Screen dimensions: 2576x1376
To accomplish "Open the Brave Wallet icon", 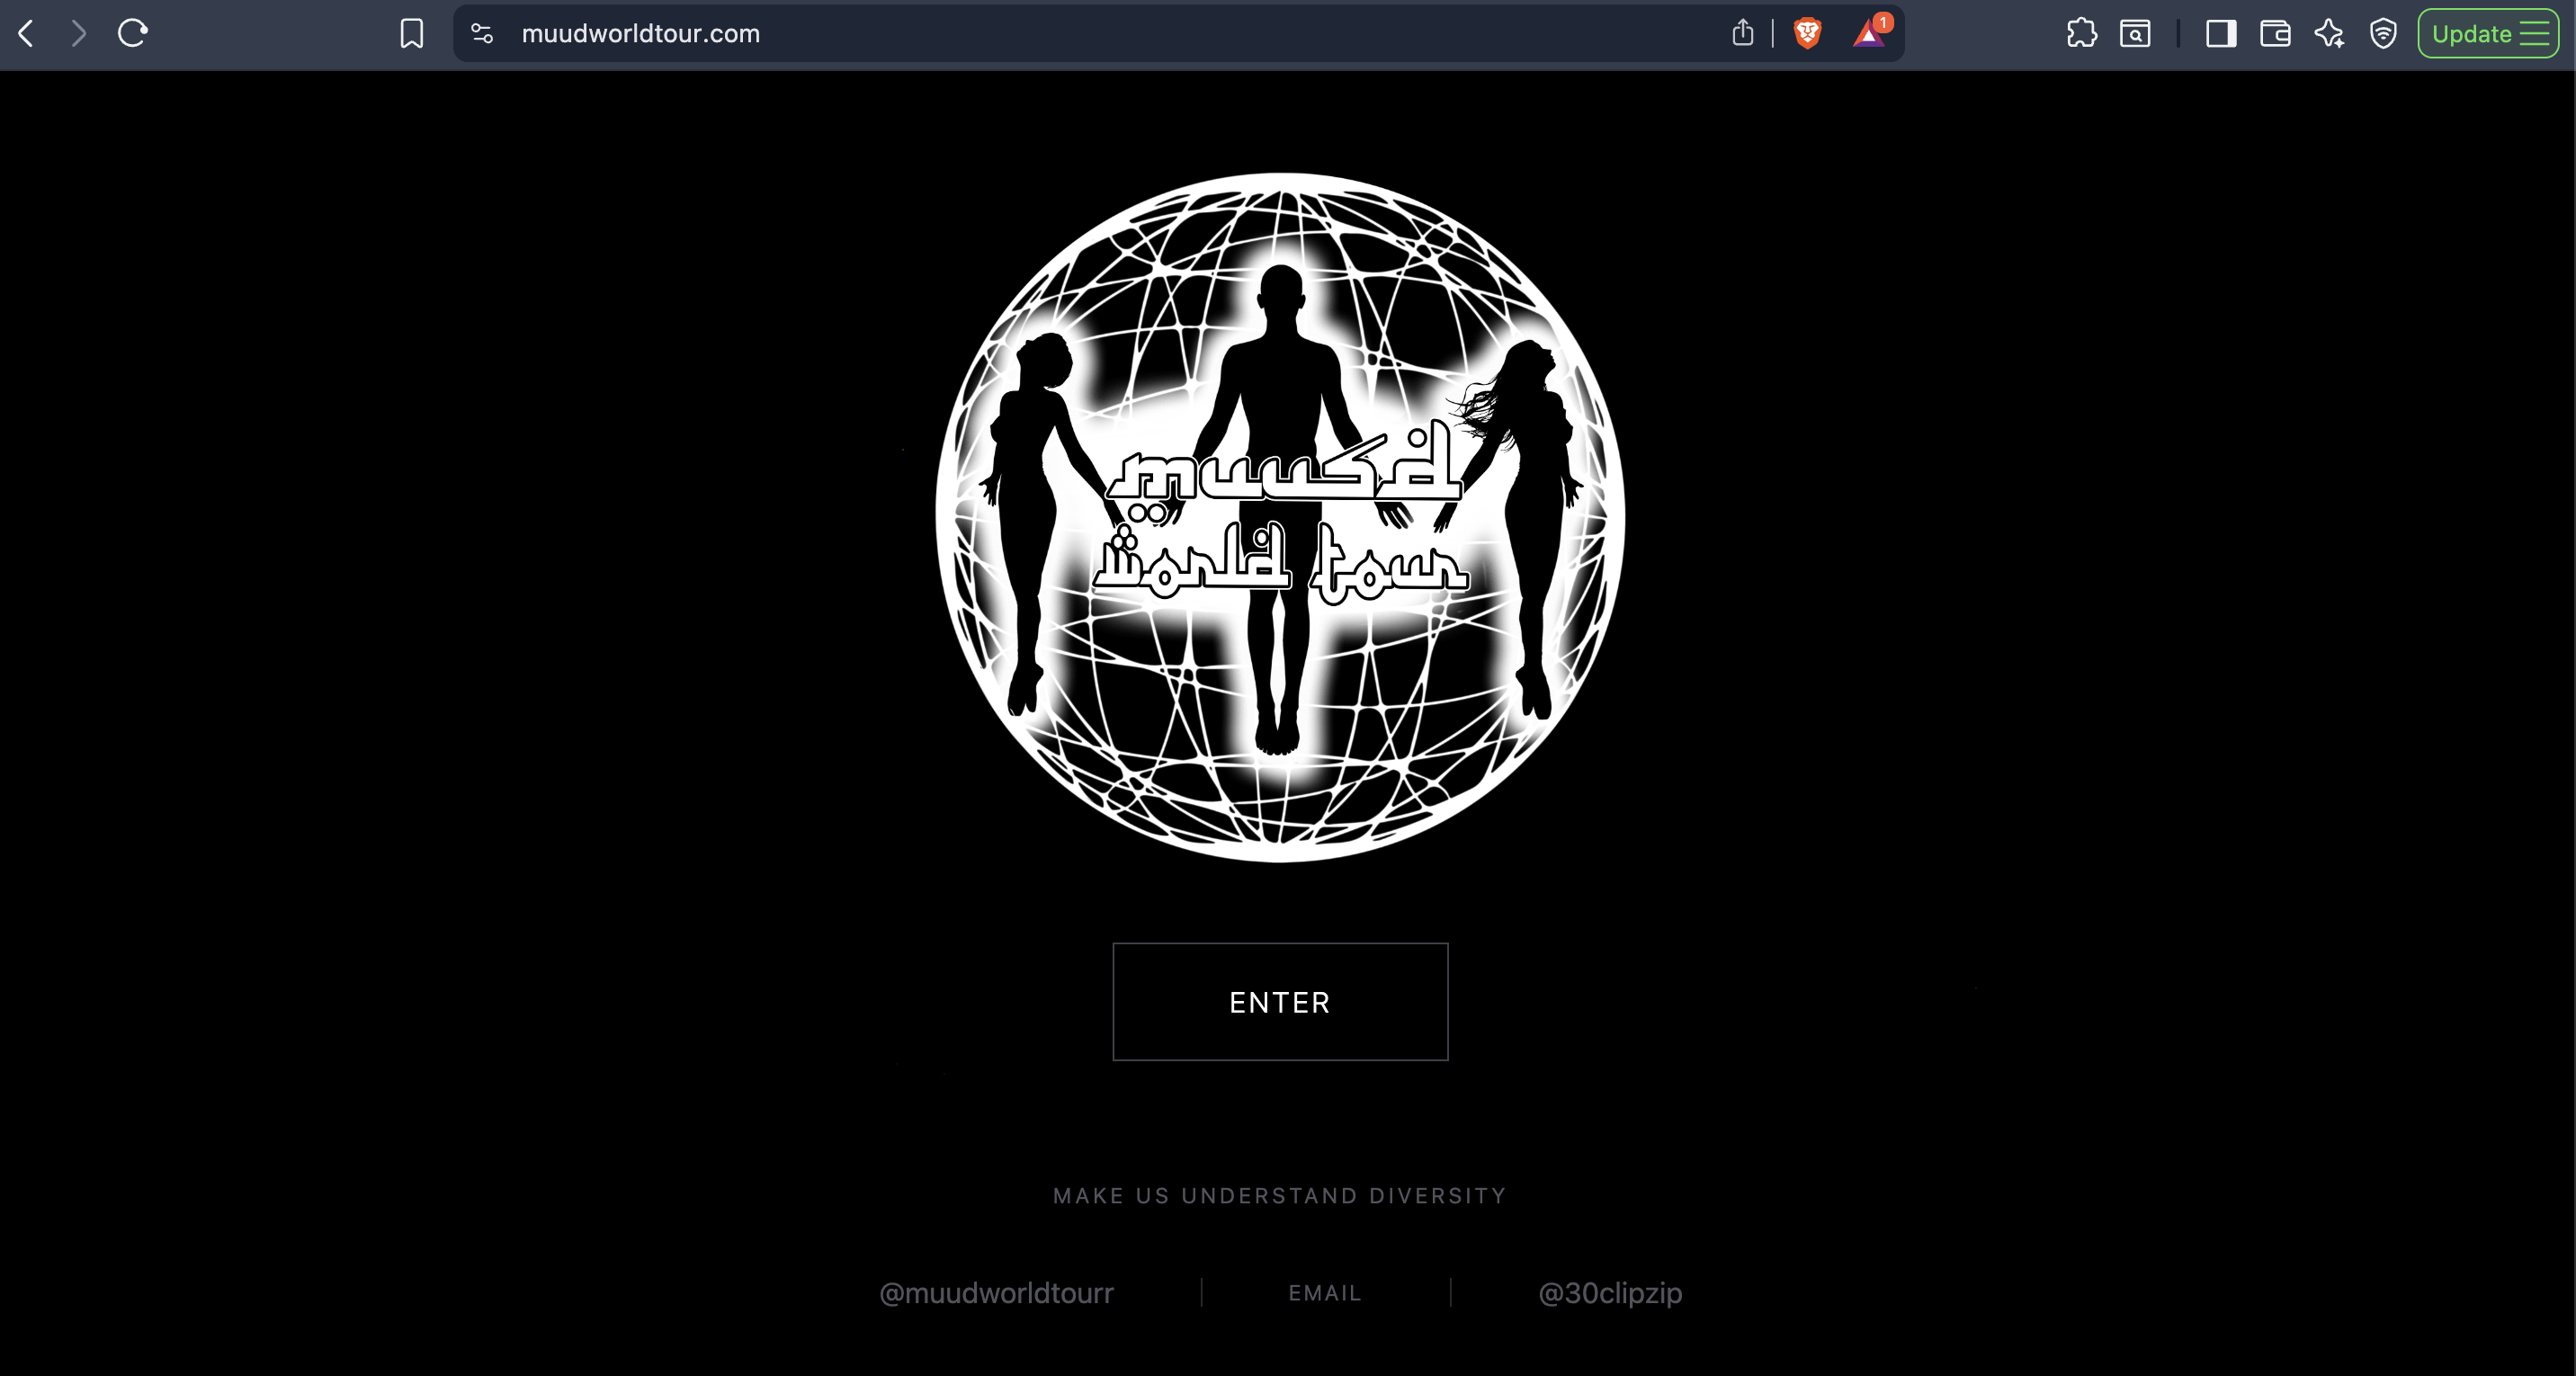I will click(x=2275, y=34).
